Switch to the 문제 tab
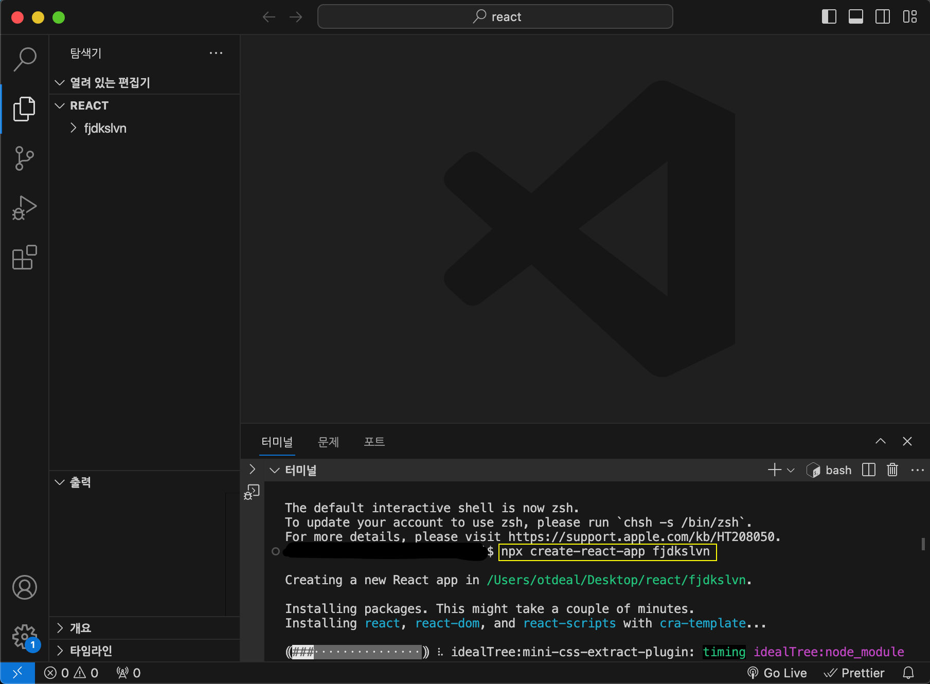 pos(328,442)
